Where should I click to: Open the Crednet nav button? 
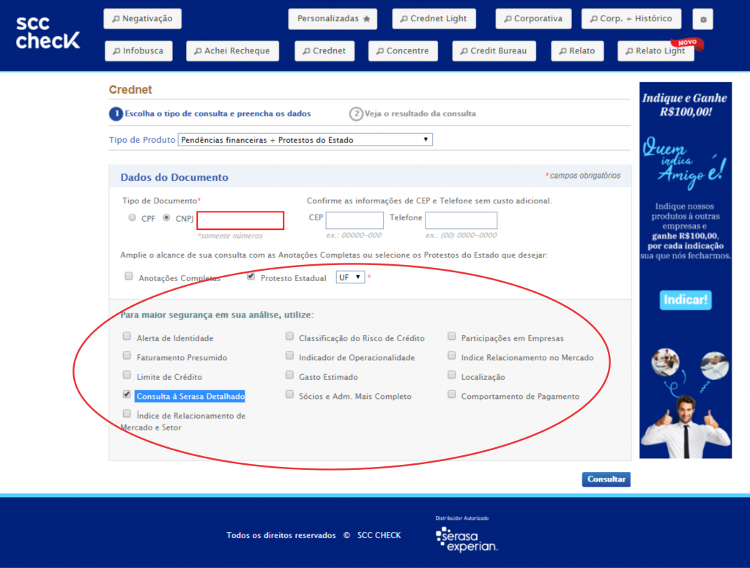[x=324, y=51]
